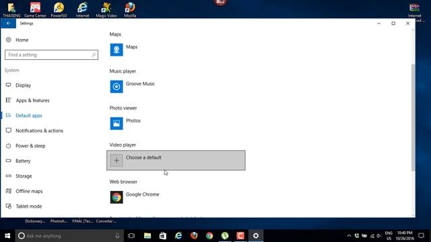This screenshot has height=242, width=431.
Task: Click the plus icon for Video player
Action: [117, 160]
